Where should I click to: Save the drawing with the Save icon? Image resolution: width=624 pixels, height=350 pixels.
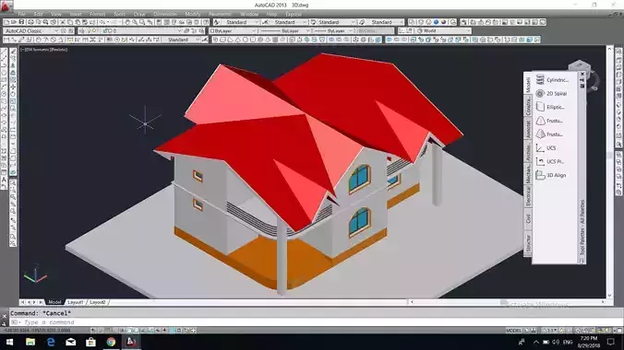21,22
